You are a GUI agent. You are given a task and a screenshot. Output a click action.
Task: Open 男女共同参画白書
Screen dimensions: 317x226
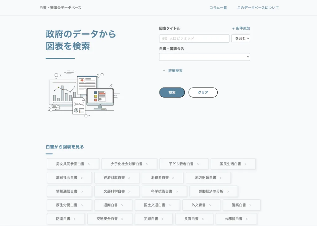[x=73, y=164]
